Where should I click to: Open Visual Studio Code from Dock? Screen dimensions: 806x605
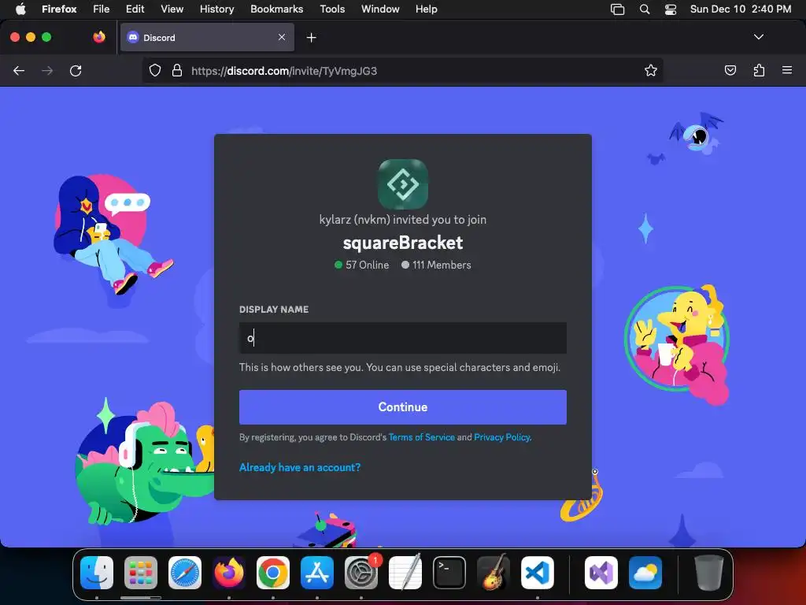click(537, 573)
